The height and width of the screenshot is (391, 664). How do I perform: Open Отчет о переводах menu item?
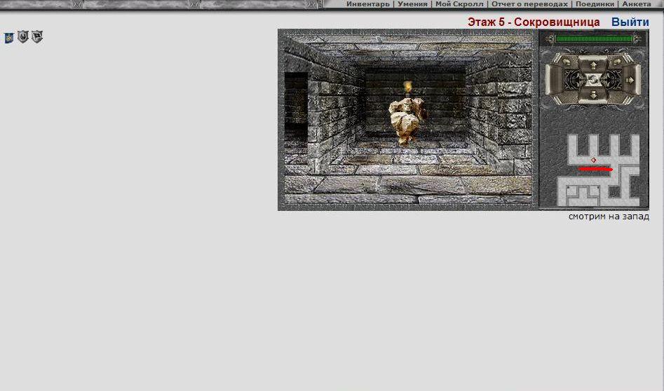529,4
